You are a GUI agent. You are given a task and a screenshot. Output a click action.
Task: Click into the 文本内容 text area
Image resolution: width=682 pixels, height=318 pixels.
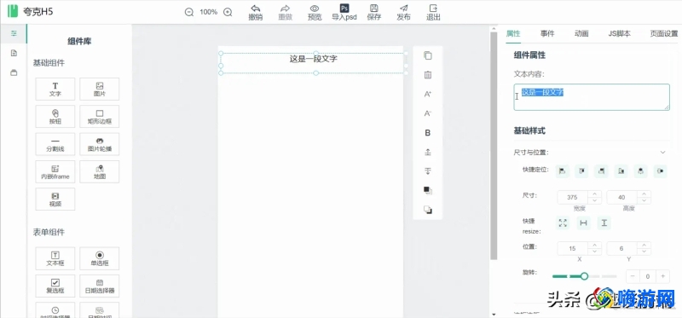point(592,97)
